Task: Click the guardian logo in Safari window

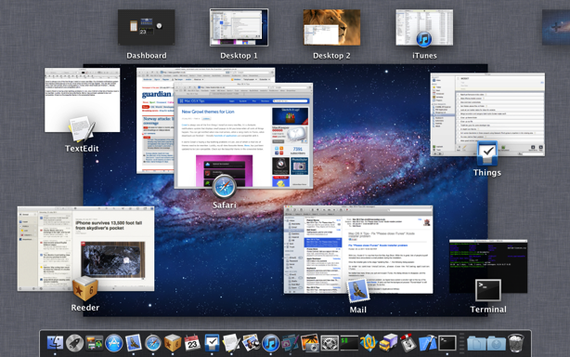Action: tap(157, 94)
